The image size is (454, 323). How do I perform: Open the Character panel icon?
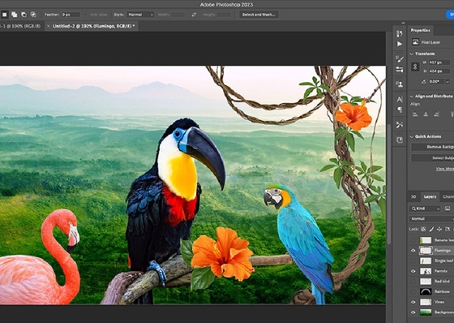click(x=400, y=100)
